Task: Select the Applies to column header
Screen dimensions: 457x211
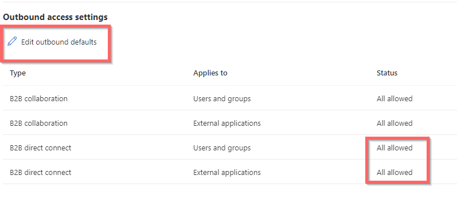Action: coord(210,73)
